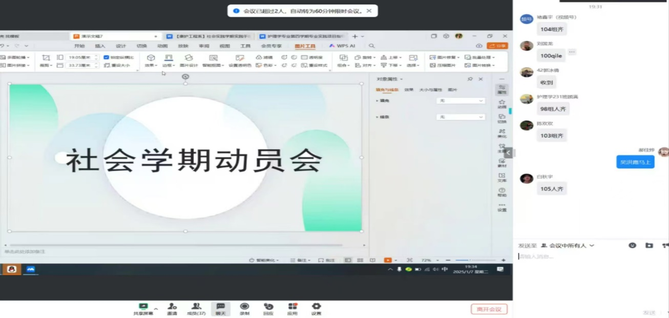Switch to the normal view toggle in status bar
Viewport: 669px width, 318px height.
tap(348, 260)
